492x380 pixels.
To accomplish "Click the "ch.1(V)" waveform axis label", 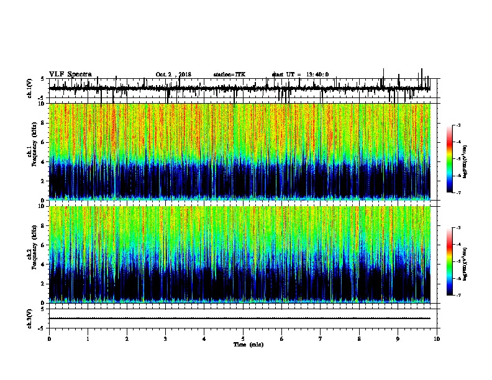I will (30, 88).
